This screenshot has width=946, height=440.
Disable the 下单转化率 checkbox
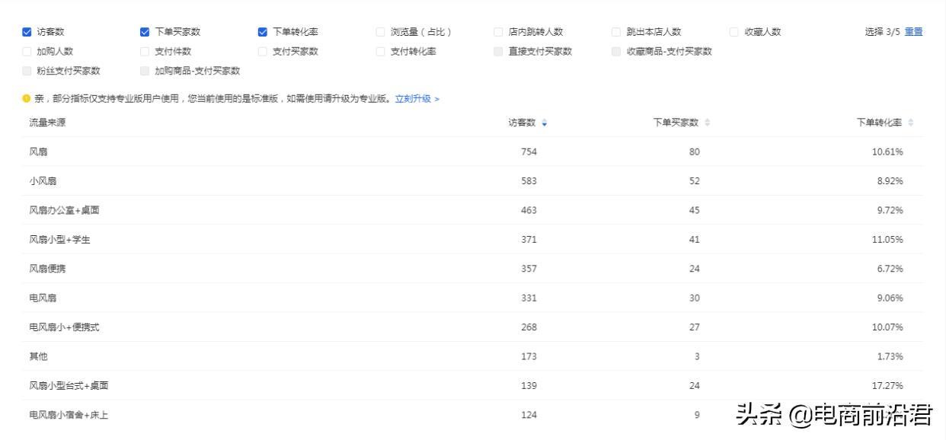coord(263,32)
